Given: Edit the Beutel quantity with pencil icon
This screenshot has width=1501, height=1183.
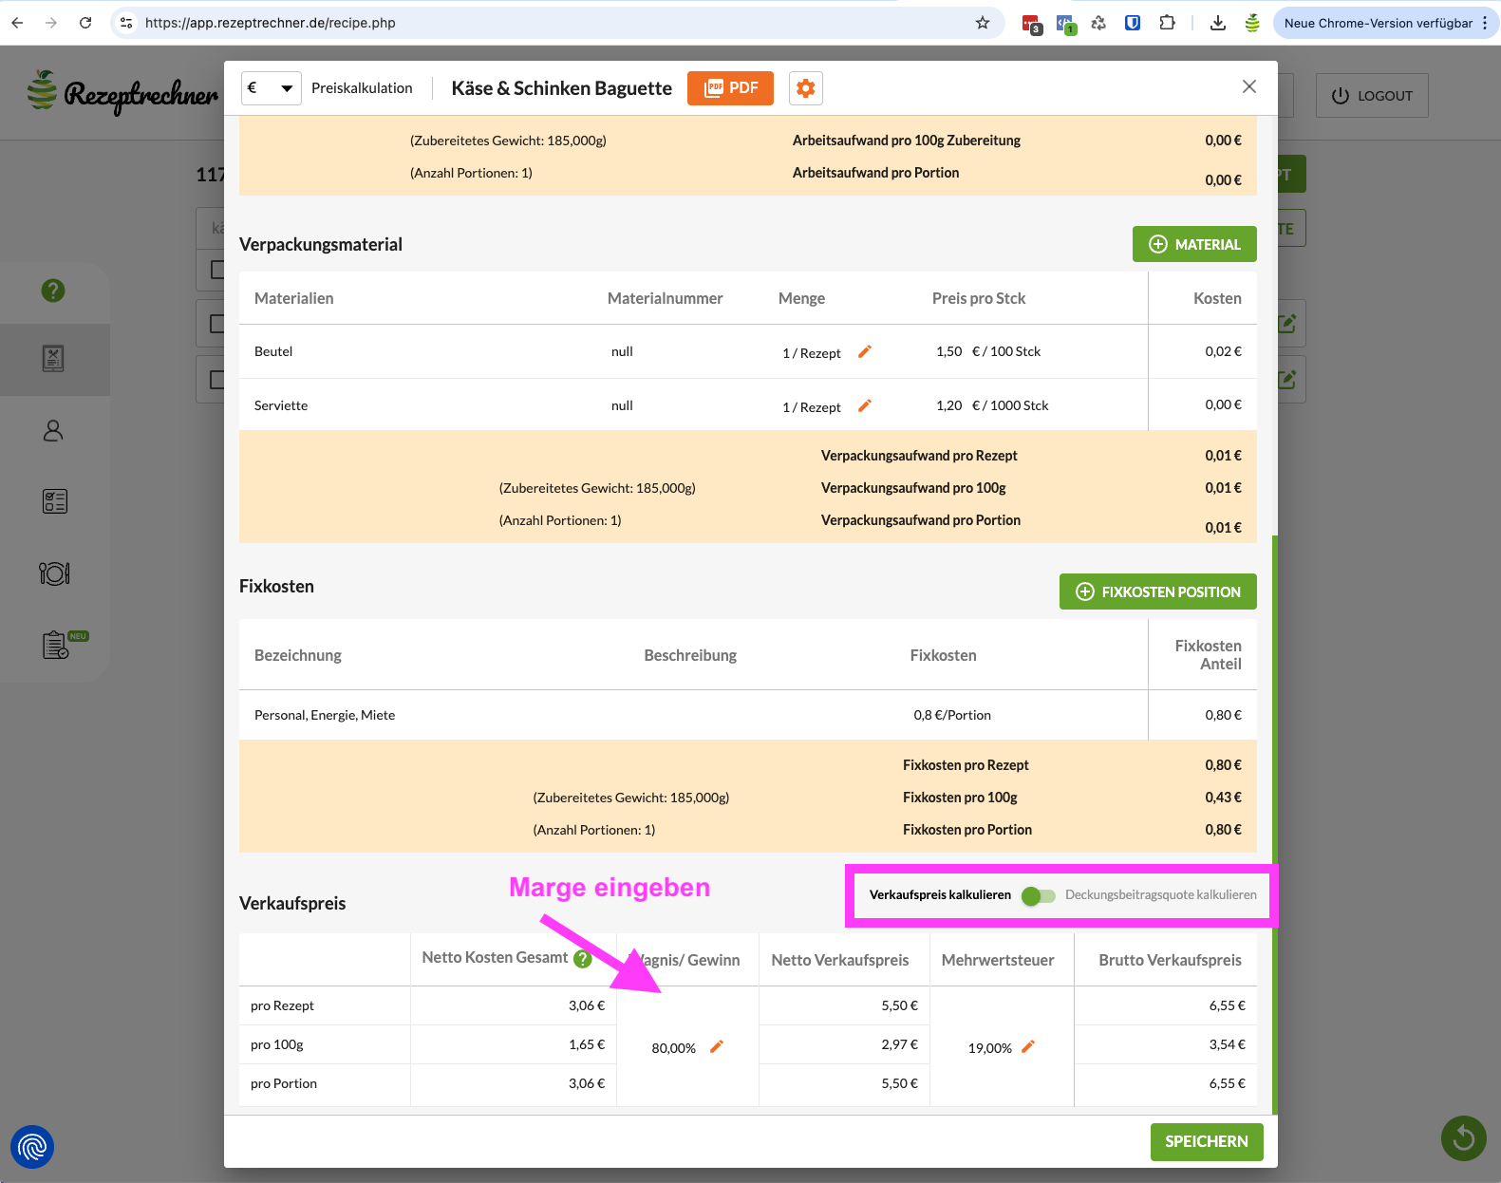Looking at the screenshot, I should pos(864,352).
